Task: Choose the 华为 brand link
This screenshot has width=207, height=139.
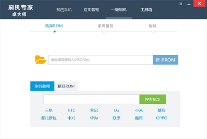Action: click(94, 118)
